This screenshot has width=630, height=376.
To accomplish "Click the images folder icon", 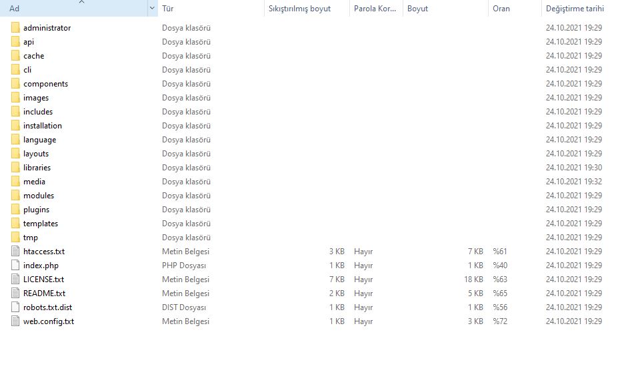I will [x=15, y=98].
